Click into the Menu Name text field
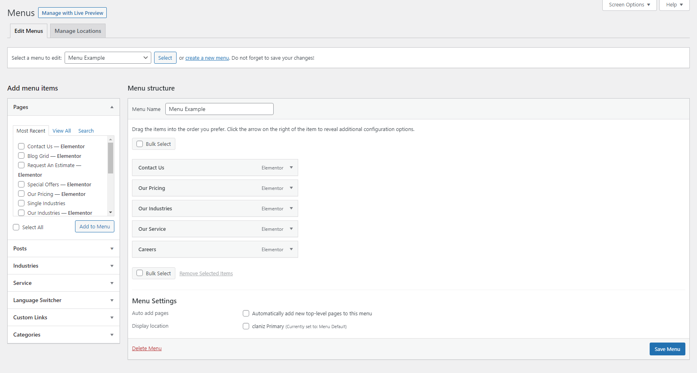 point(219,109)
